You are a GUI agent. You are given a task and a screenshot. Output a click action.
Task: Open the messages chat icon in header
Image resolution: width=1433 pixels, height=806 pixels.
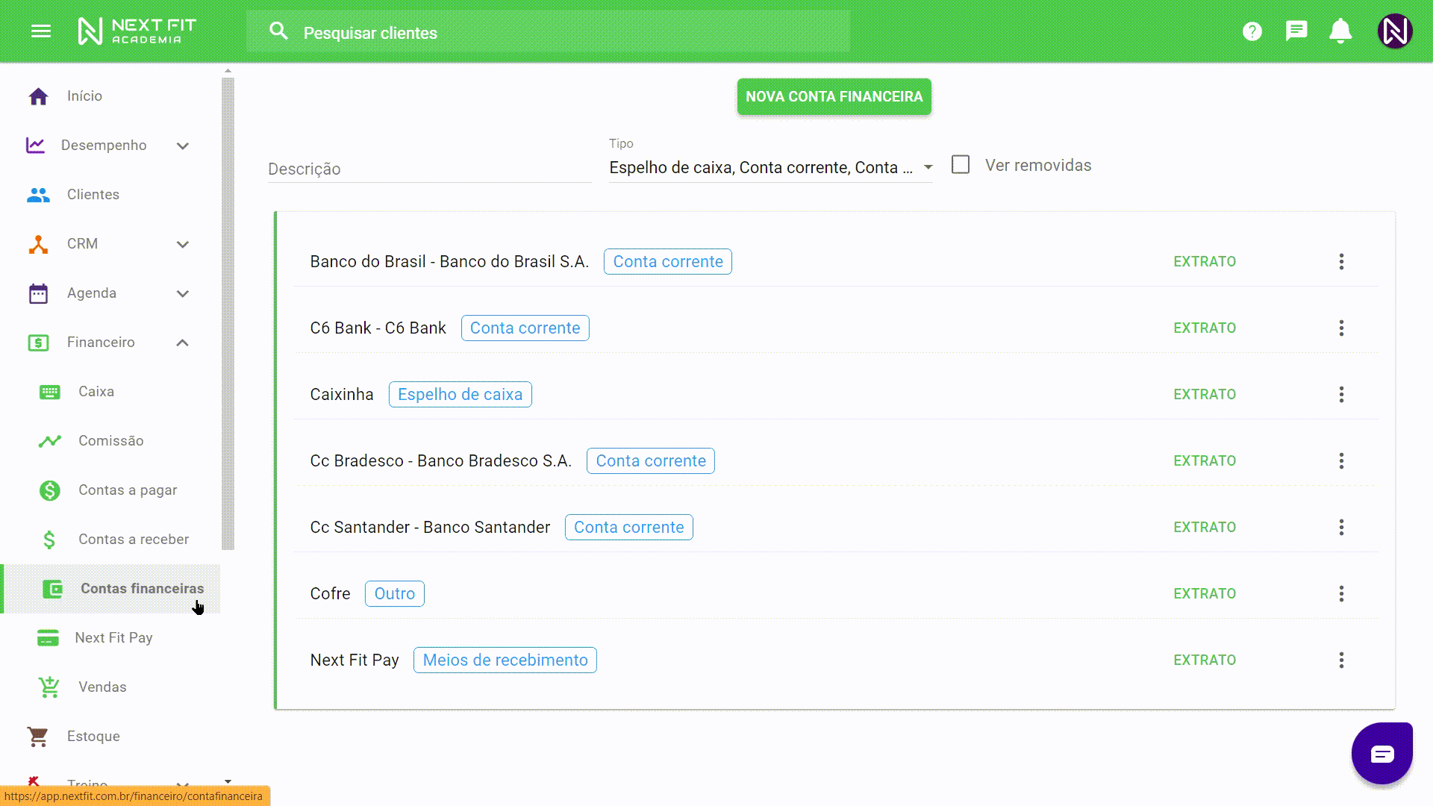pyautogui.click(x=1296, y=31)
